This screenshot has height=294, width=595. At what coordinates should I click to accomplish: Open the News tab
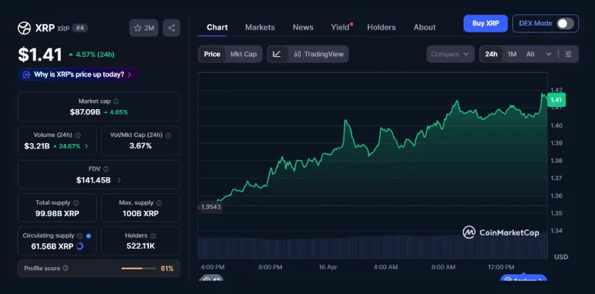(302, 27)
